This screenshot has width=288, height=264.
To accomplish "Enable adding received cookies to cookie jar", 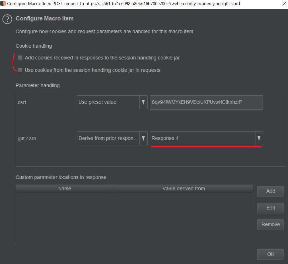I will point(20,58).
